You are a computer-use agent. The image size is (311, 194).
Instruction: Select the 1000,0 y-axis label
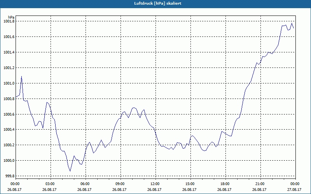tap(9, 161)
